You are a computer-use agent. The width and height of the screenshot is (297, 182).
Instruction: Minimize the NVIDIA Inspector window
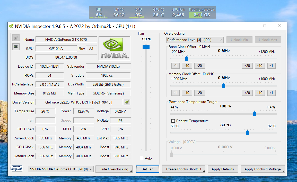point(250,26)
